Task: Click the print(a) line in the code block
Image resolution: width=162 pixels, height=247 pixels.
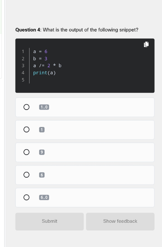Action: click(x=45, y=73)
